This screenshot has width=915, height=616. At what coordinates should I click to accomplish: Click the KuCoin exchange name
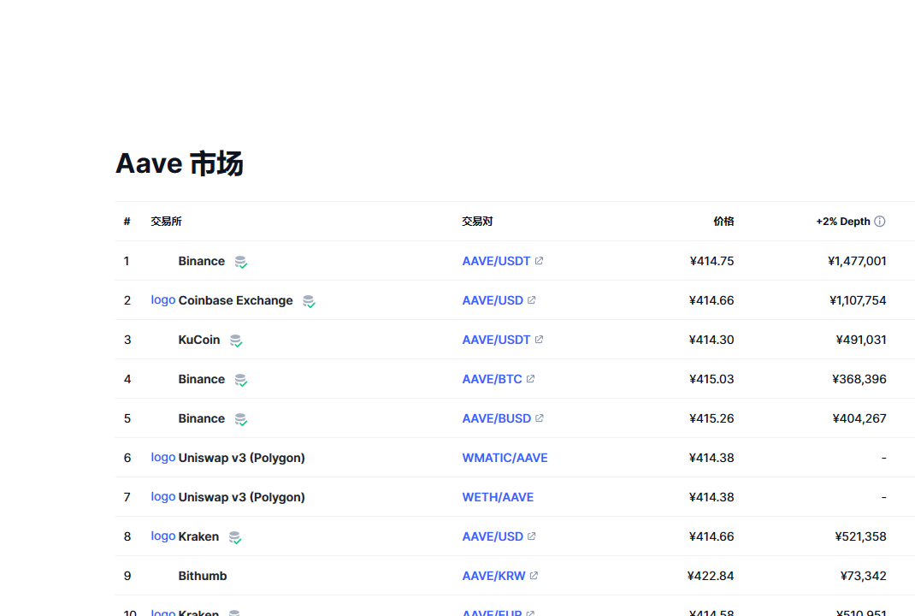tap(199, 340)
